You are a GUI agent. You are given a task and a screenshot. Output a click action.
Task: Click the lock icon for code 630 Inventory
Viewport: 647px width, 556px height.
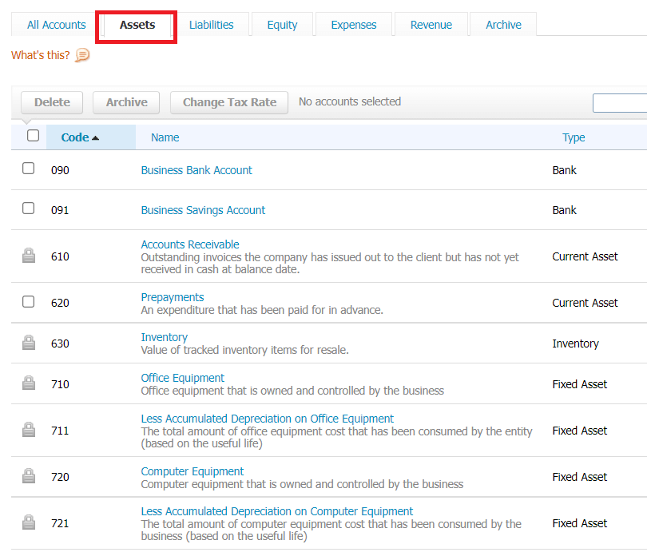click(29, 344)
